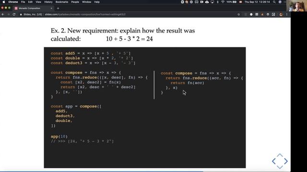The width and height of the screenshot is (307, 172).
Task: Open a new browser tab
Action: pos(58,9)
